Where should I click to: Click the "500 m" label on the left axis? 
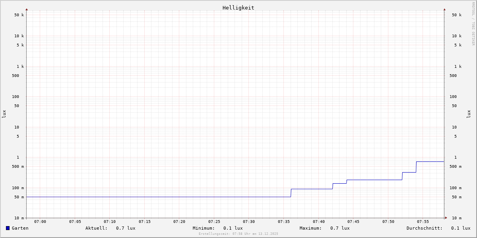point(18,167)
